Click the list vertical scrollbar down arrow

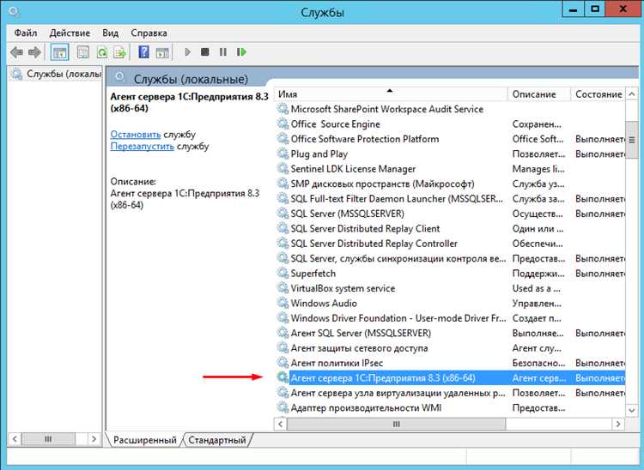pos(632,410)
